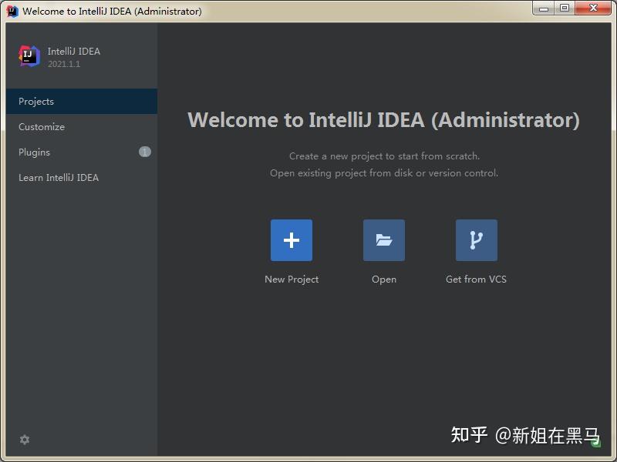Close the Welcome to IntelliJ IDEA window
The width and height of the screenshot is (617, 462).
[x=593, y=9]
